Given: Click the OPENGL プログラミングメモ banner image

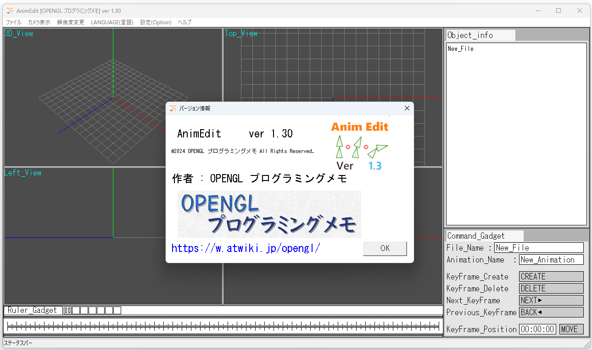Looking at the screenshot, I should 269,214.
